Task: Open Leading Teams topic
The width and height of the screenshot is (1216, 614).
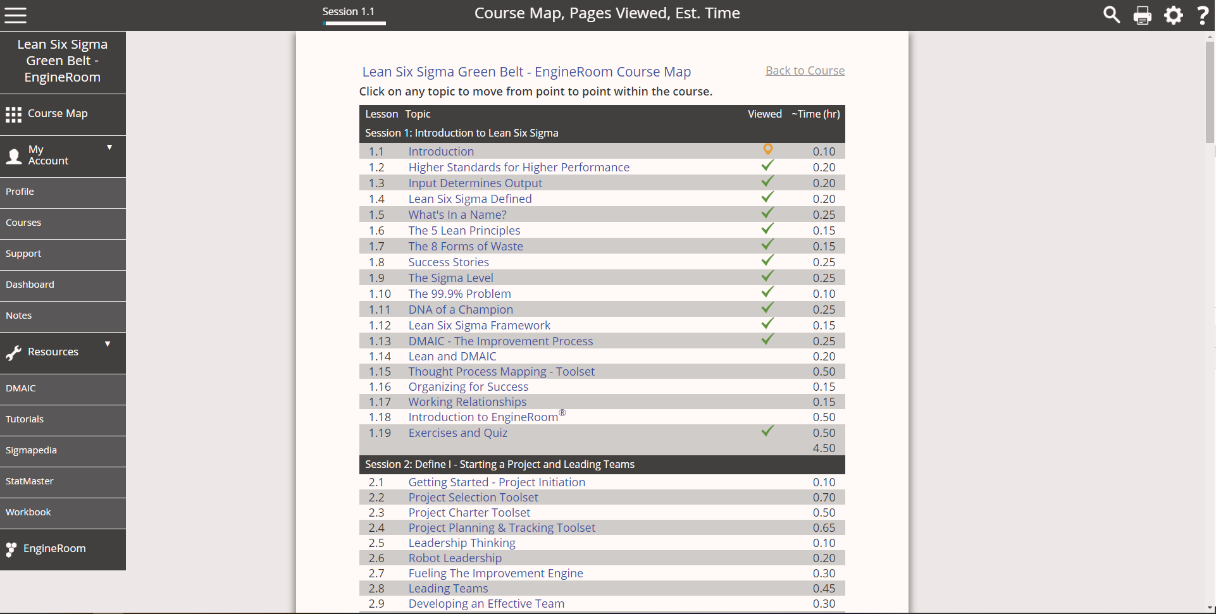Action: coord(448,589)
